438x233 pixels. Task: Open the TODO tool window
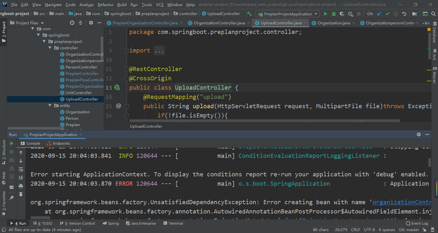point(42,223)
